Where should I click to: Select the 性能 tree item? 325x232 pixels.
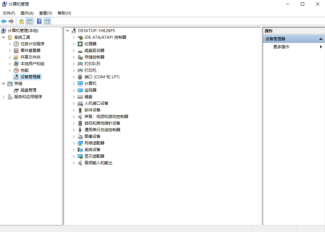(25, 70)
